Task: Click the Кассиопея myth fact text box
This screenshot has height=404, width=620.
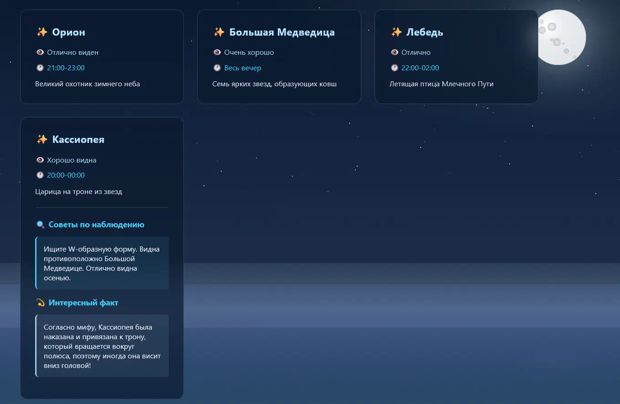Action: [x=102, y=346]
